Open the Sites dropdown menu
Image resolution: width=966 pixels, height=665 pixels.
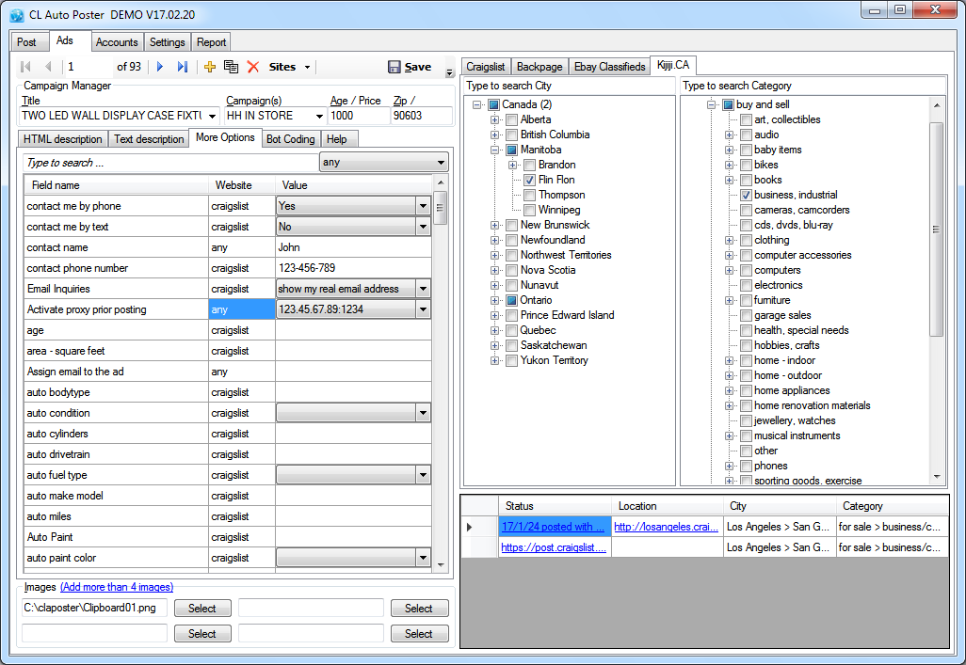290,67
